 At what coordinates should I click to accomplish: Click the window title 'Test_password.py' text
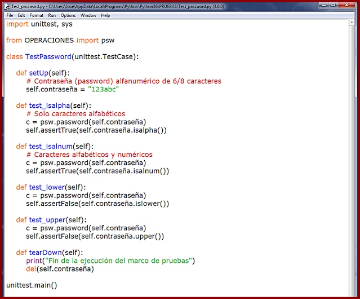28,6
